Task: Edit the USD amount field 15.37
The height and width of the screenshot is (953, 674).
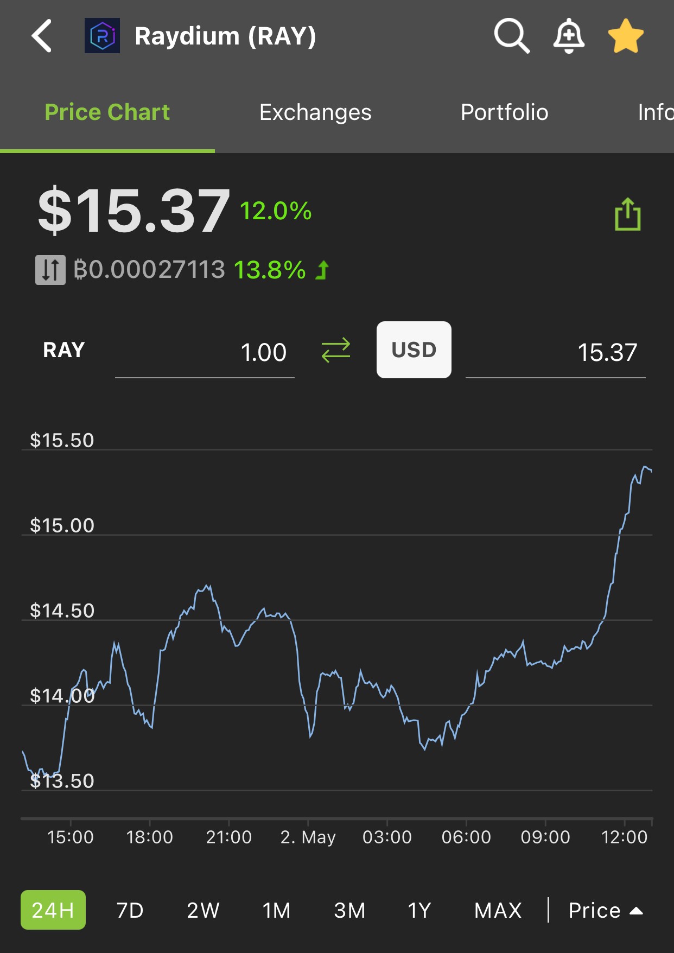Action: tap(556, 353)
